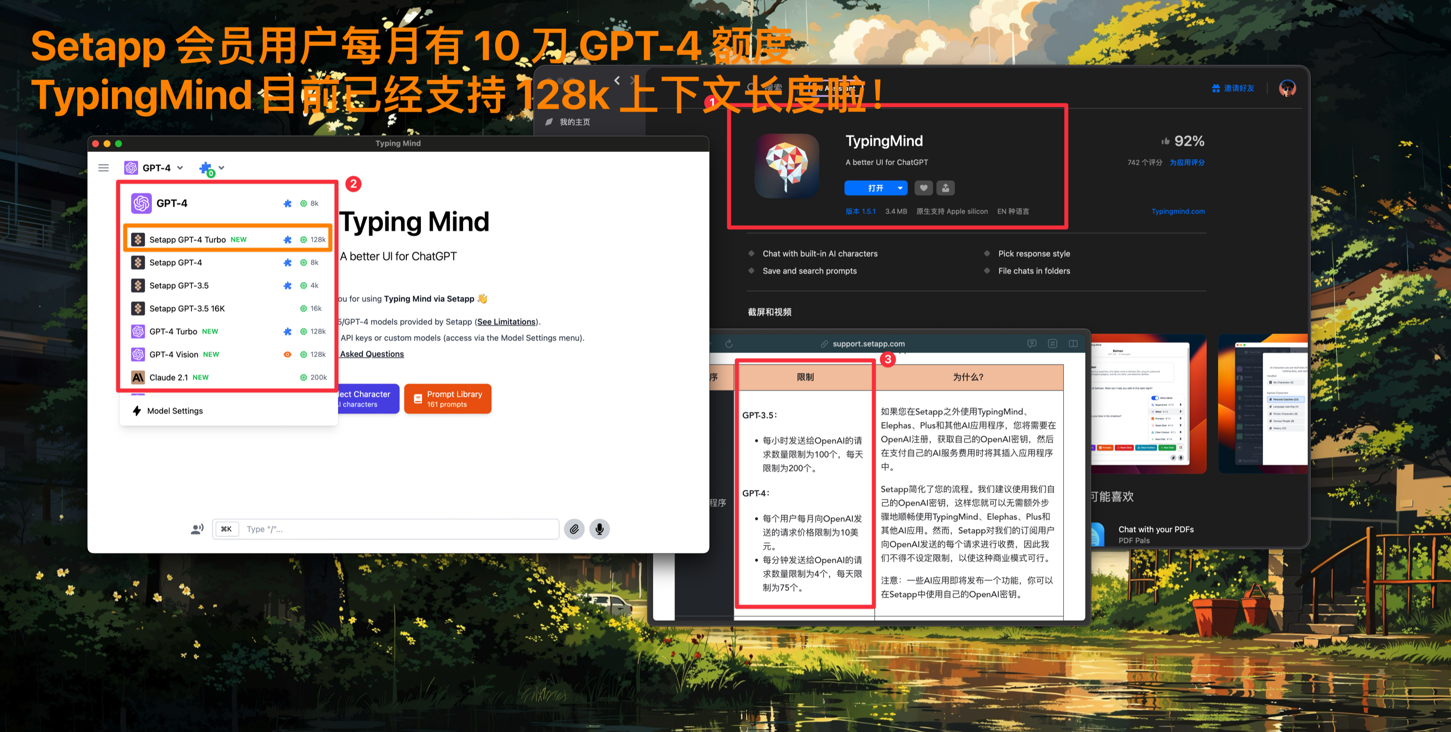Open the AI characters screenshot thumbnail

1263,403
